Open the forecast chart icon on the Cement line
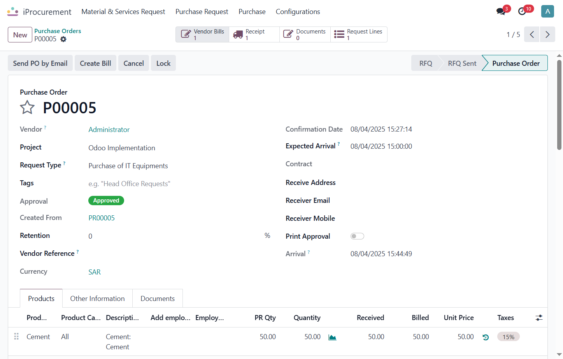Viewport: 563px width, 359px height. point(332,337)
